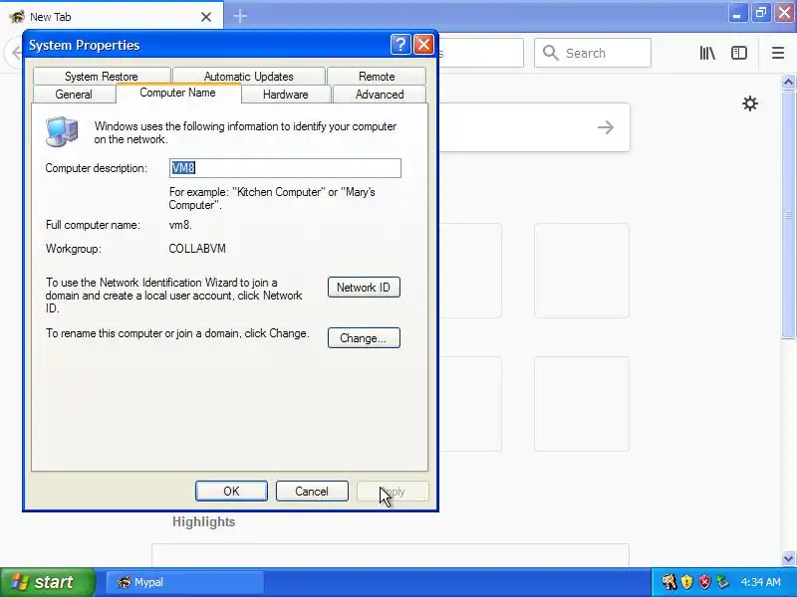The image size is (797, 597).
Task: Click the vm8. full computer name
Action: click(x=180, y=225)
